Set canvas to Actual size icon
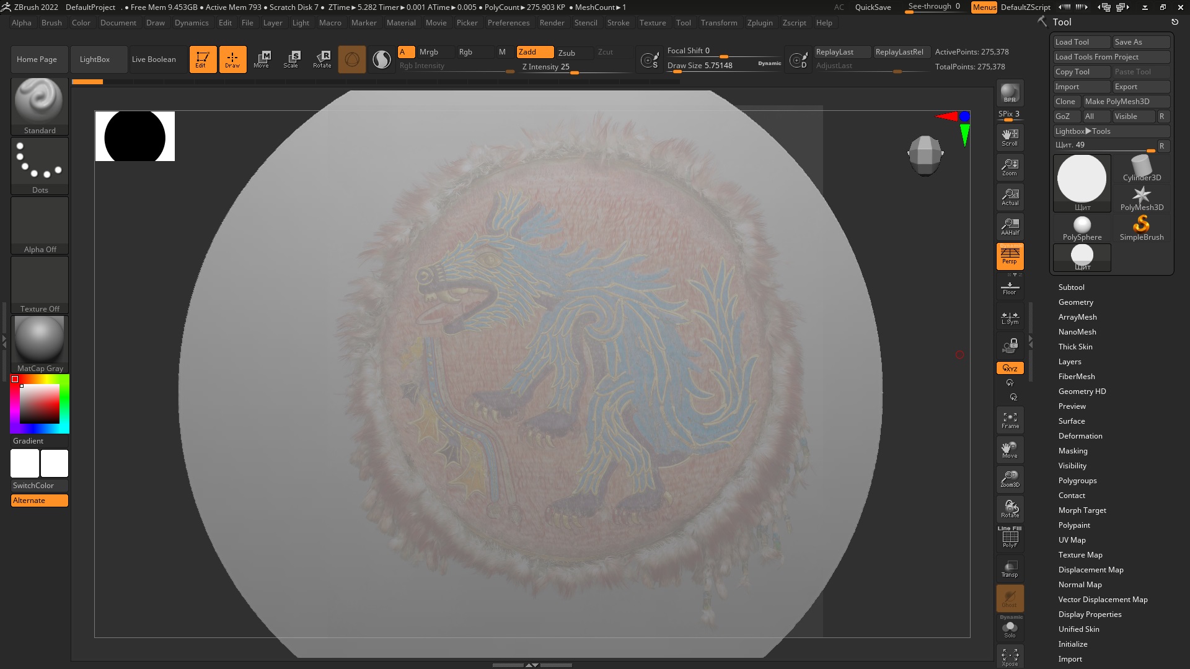The height and width of the screenshot is (669, 1190). click(x=1010, y=197)
